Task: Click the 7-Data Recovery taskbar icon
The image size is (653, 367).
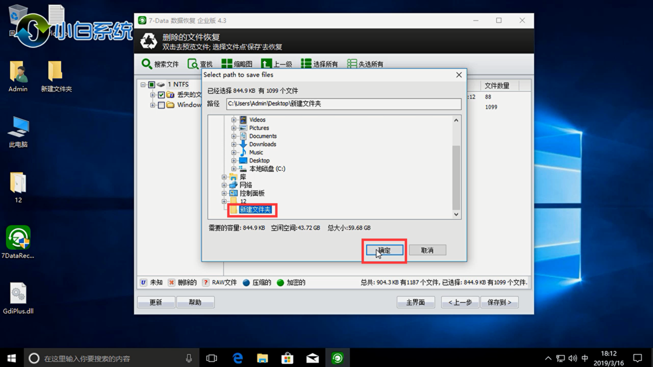Action: (337, 358)
